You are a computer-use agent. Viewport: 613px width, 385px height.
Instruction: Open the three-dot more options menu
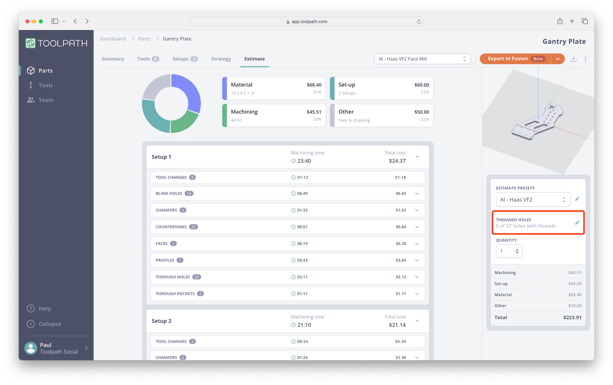pyautogui.click(x=586, y=59)
